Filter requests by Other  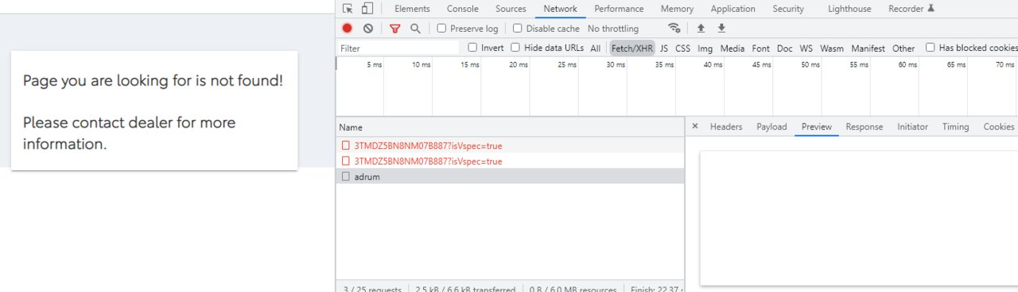[903, 49]
